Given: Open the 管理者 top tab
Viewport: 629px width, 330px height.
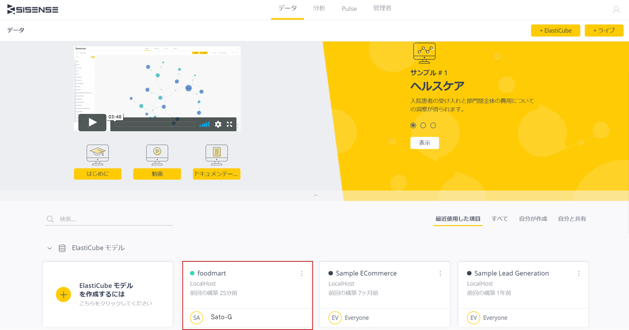Looking at the screenshot, I should pos(382,9).
